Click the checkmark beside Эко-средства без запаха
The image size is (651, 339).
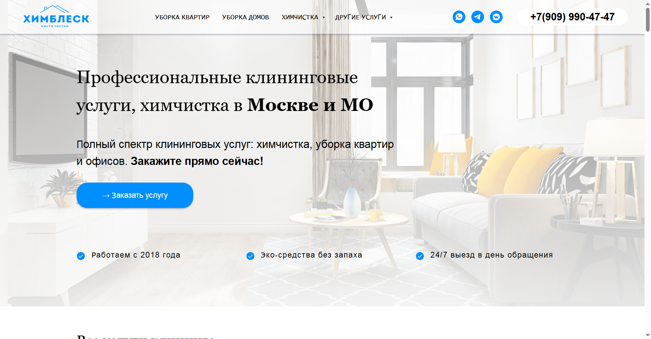click(250, 256)
